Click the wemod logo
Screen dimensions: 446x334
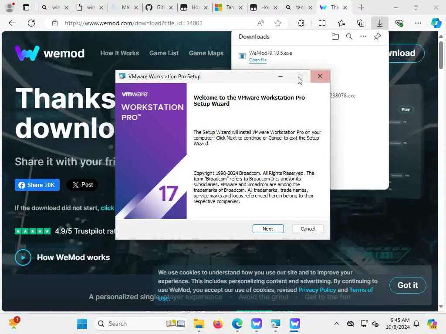[x=50, y=53]
